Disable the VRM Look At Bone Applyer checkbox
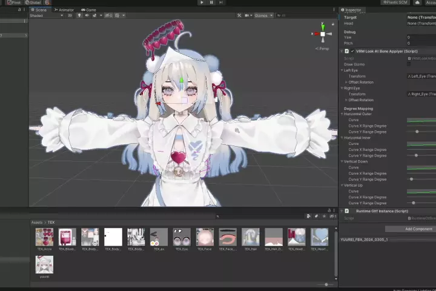This screenshot has height=291, width=436. coord(352,52)
